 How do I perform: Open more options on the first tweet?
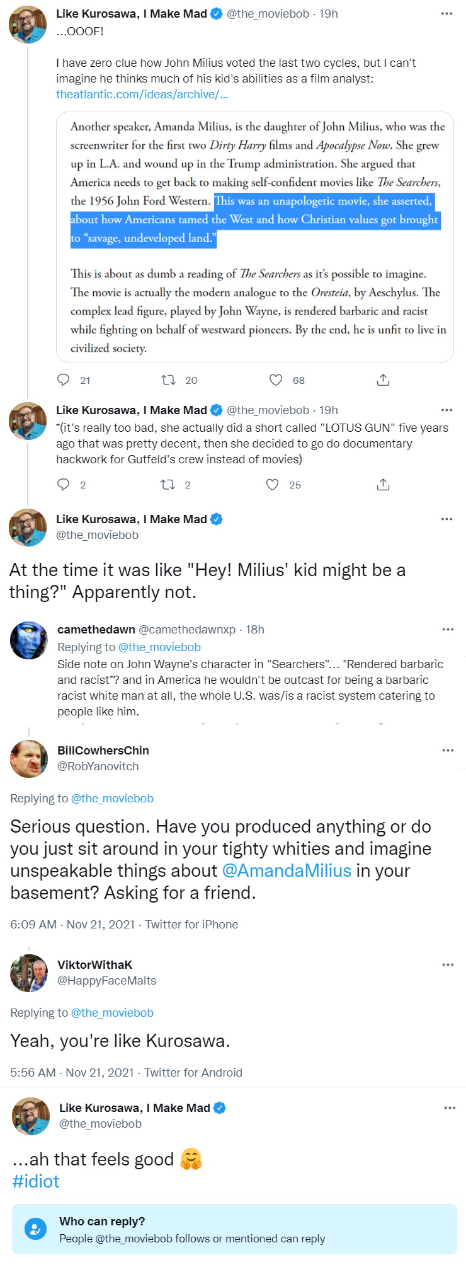pyautogui.click(x=446, y=14)
